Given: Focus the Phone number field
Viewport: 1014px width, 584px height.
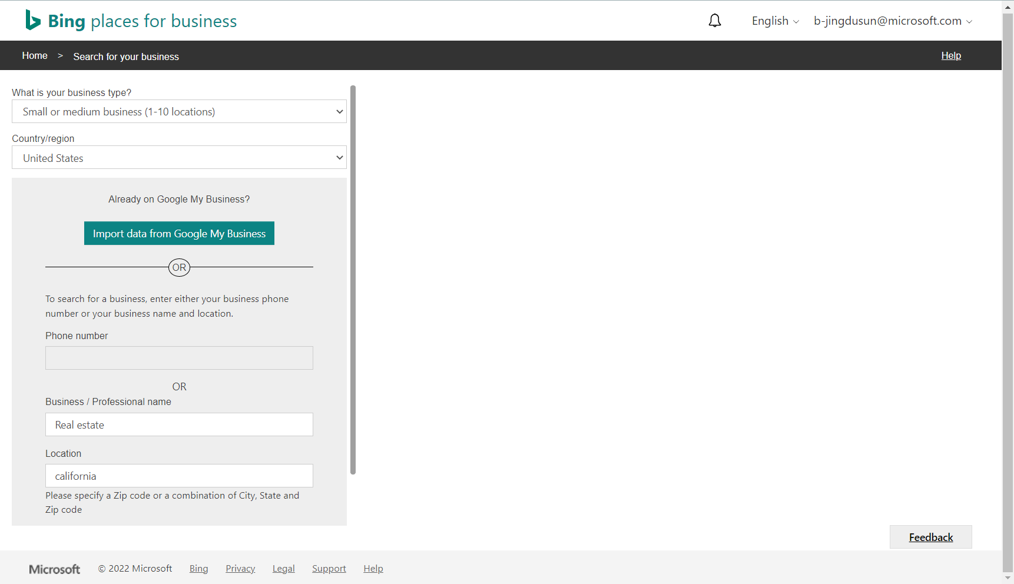Looking at the screenshot, I should click(179, 358).
